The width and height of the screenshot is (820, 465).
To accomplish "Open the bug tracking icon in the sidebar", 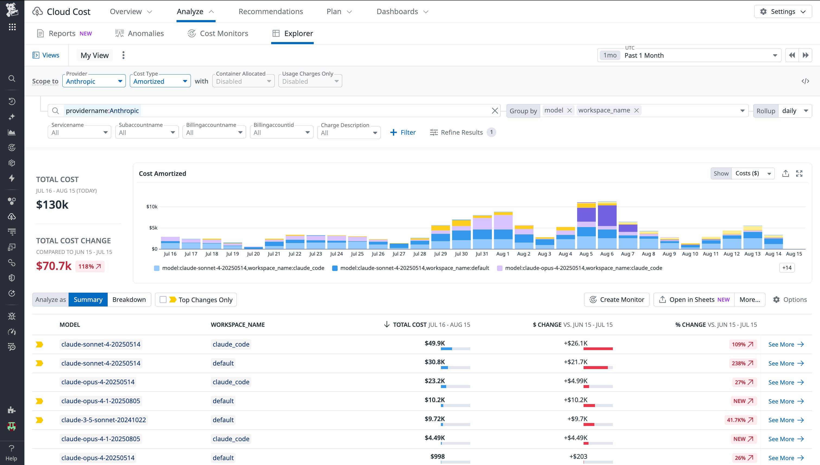I will coord(12,316).
